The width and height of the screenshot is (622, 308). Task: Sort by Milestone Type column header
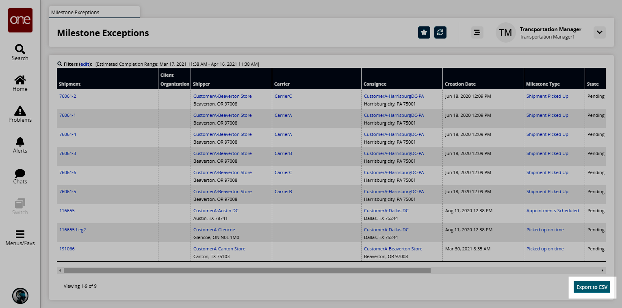click(555, 79)
